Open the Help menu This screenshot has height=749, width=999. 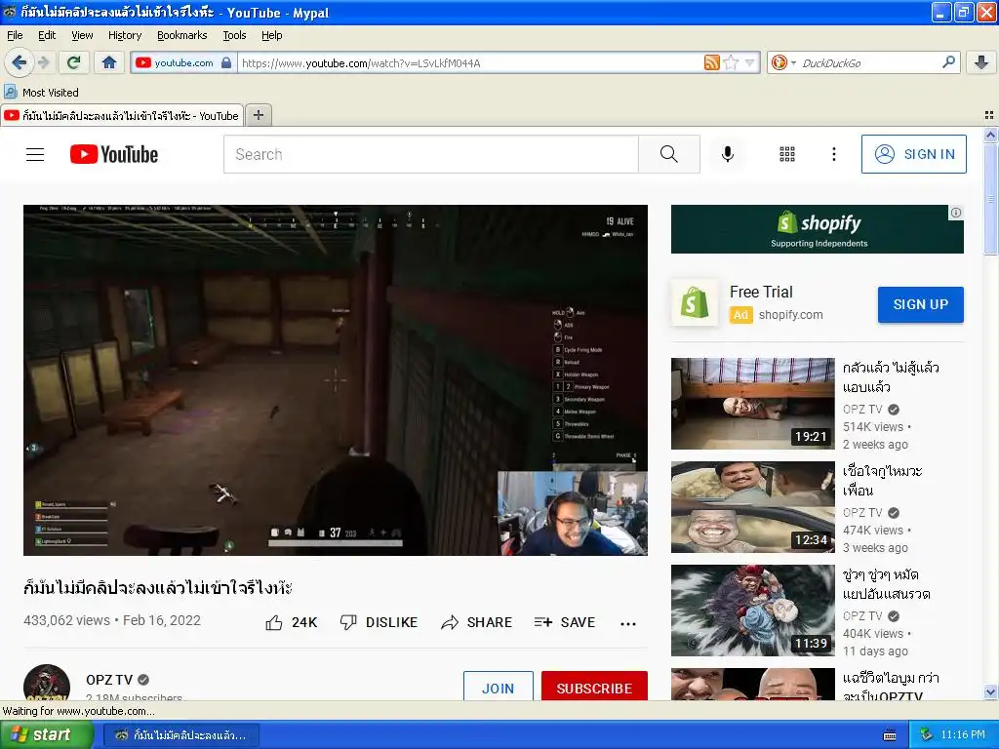271,35
